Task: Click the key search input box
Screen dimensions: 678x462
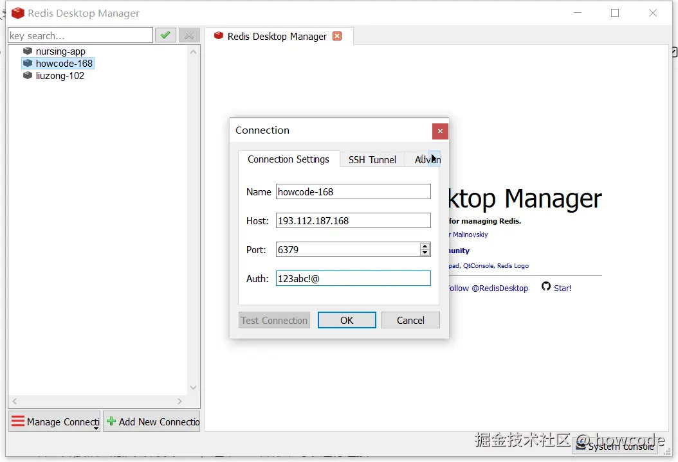Action: (x=80, y=35)
